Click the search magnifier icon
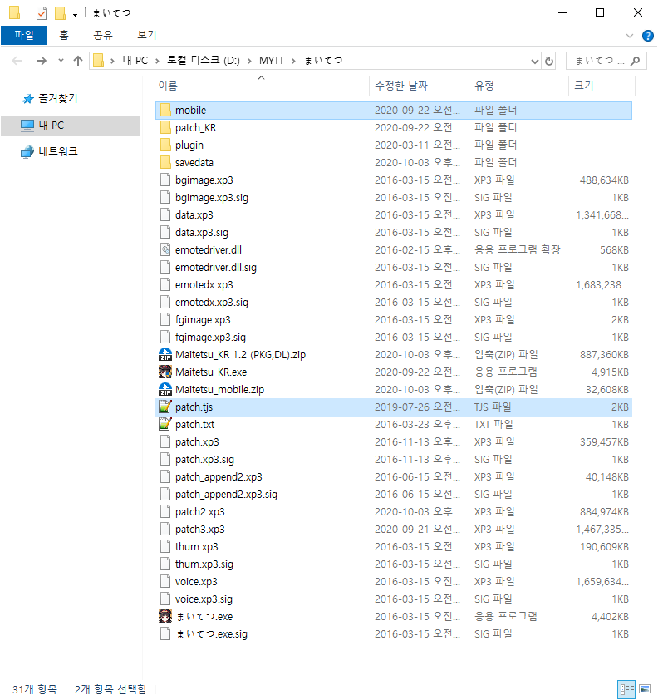The height and width of the screenshot is (700, 658). (636, 61)
